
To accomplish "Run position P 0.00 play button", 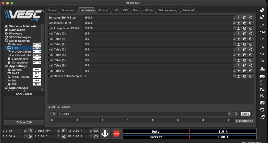I will pos(64,136).
